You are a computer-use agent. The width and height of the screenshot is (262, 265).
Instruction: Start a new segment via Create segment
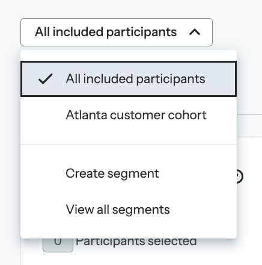pyautogui.click(x=112, y=173)
